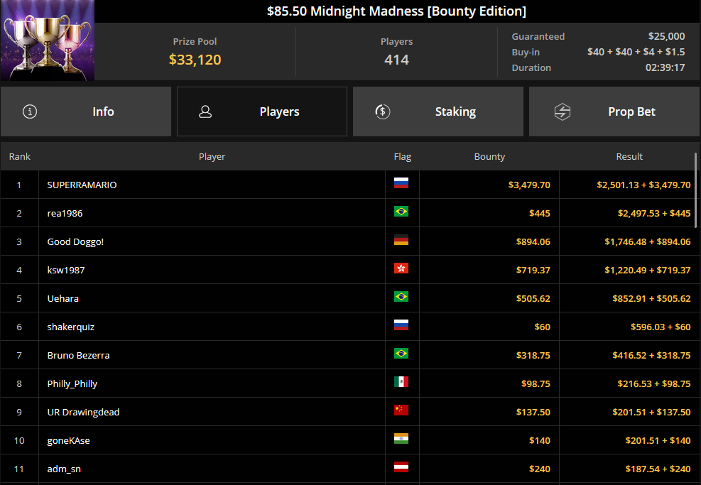
Task: Click tournament title Midnight Madness
Action: (396, 11)
